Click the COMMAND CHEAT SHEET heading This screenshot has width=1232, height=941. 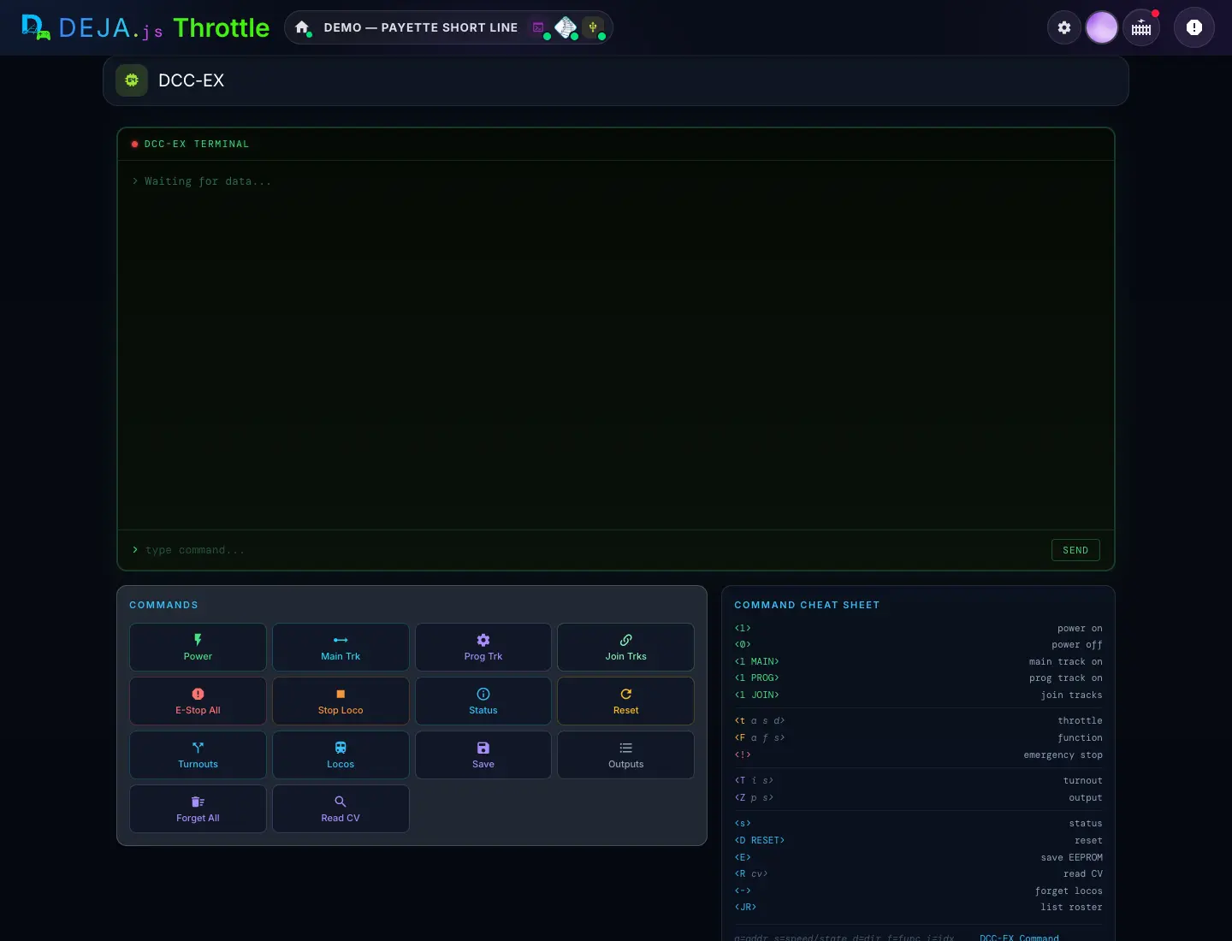807,605
